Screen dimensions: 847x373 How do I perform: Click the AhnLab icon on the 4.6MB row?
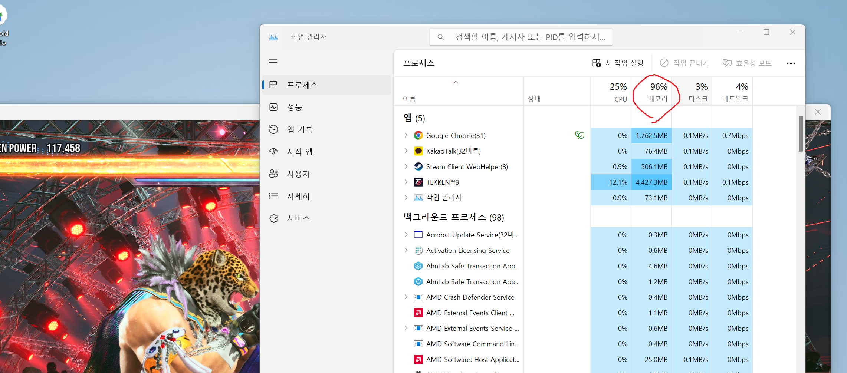[x=418, y=266]
